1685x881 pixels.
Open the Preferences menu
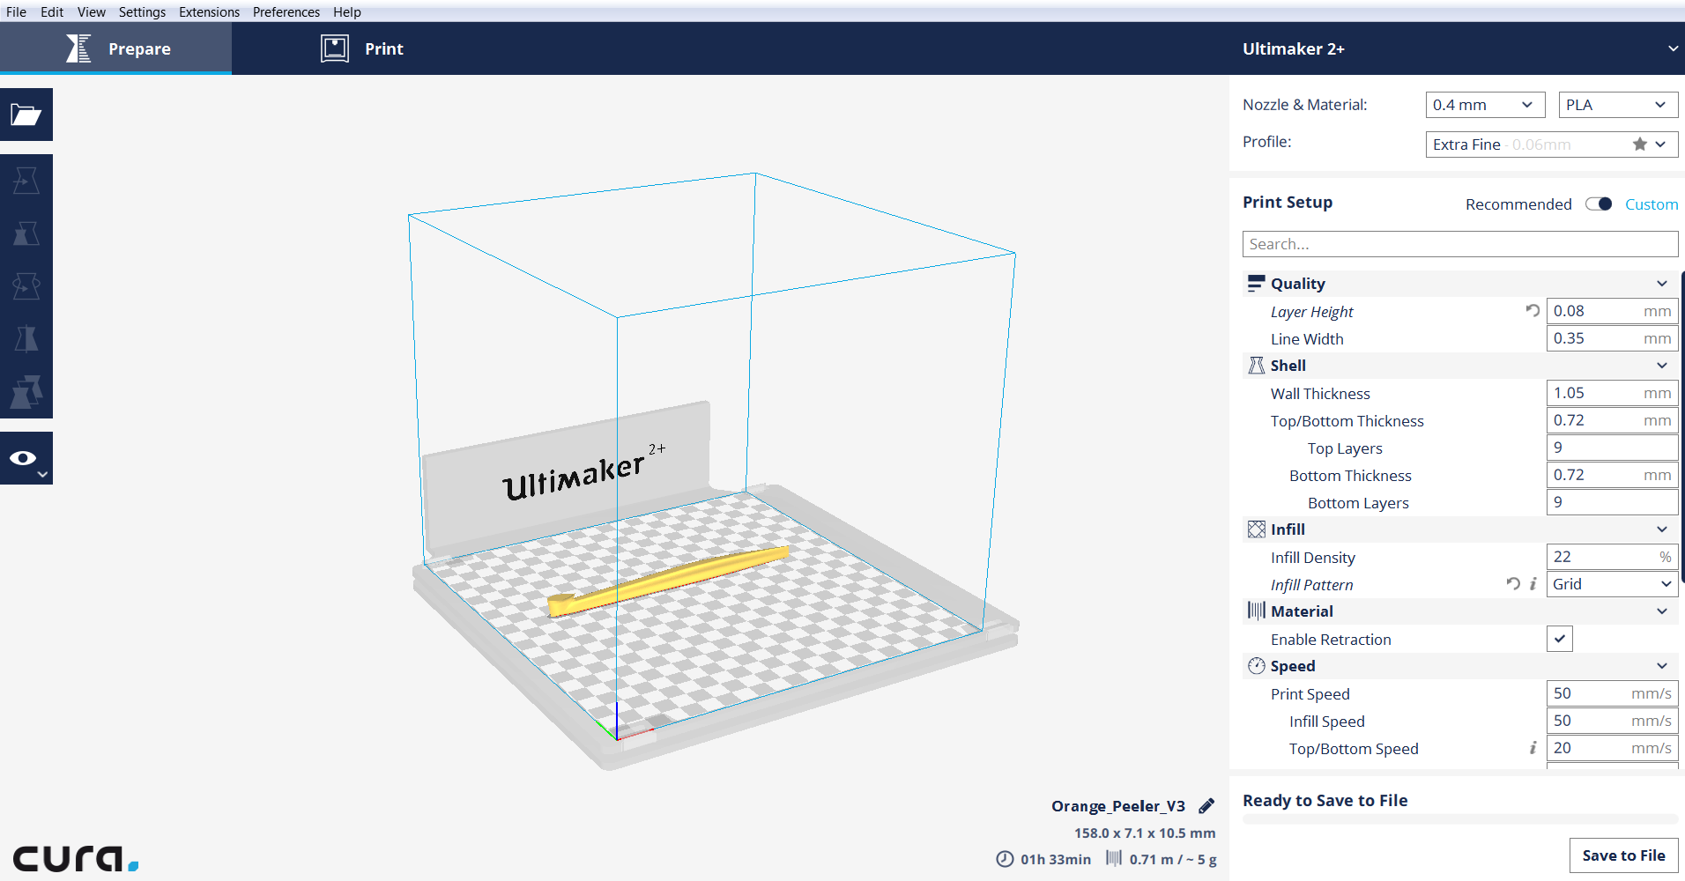click(x=286, y=11)
